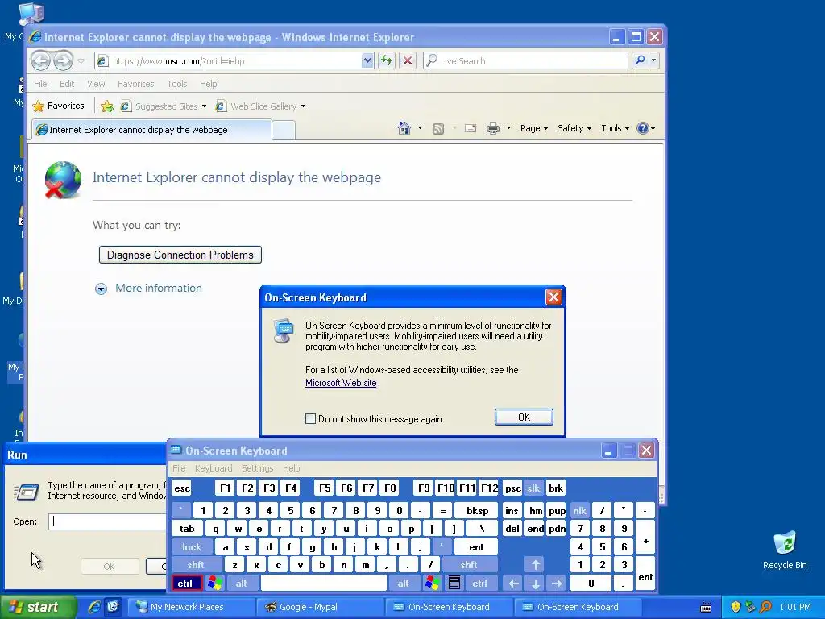825x619 pixels.
Task: Click the keyboard icon in the taskbar tray
Action: coord(706,608)
